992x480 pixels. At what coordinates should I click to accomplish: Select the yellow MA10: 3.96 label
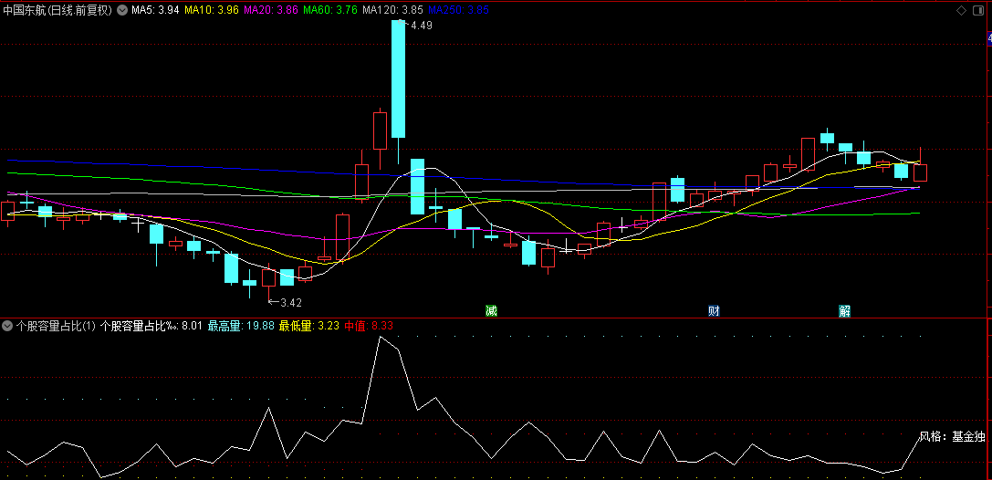tap(212, 10)
